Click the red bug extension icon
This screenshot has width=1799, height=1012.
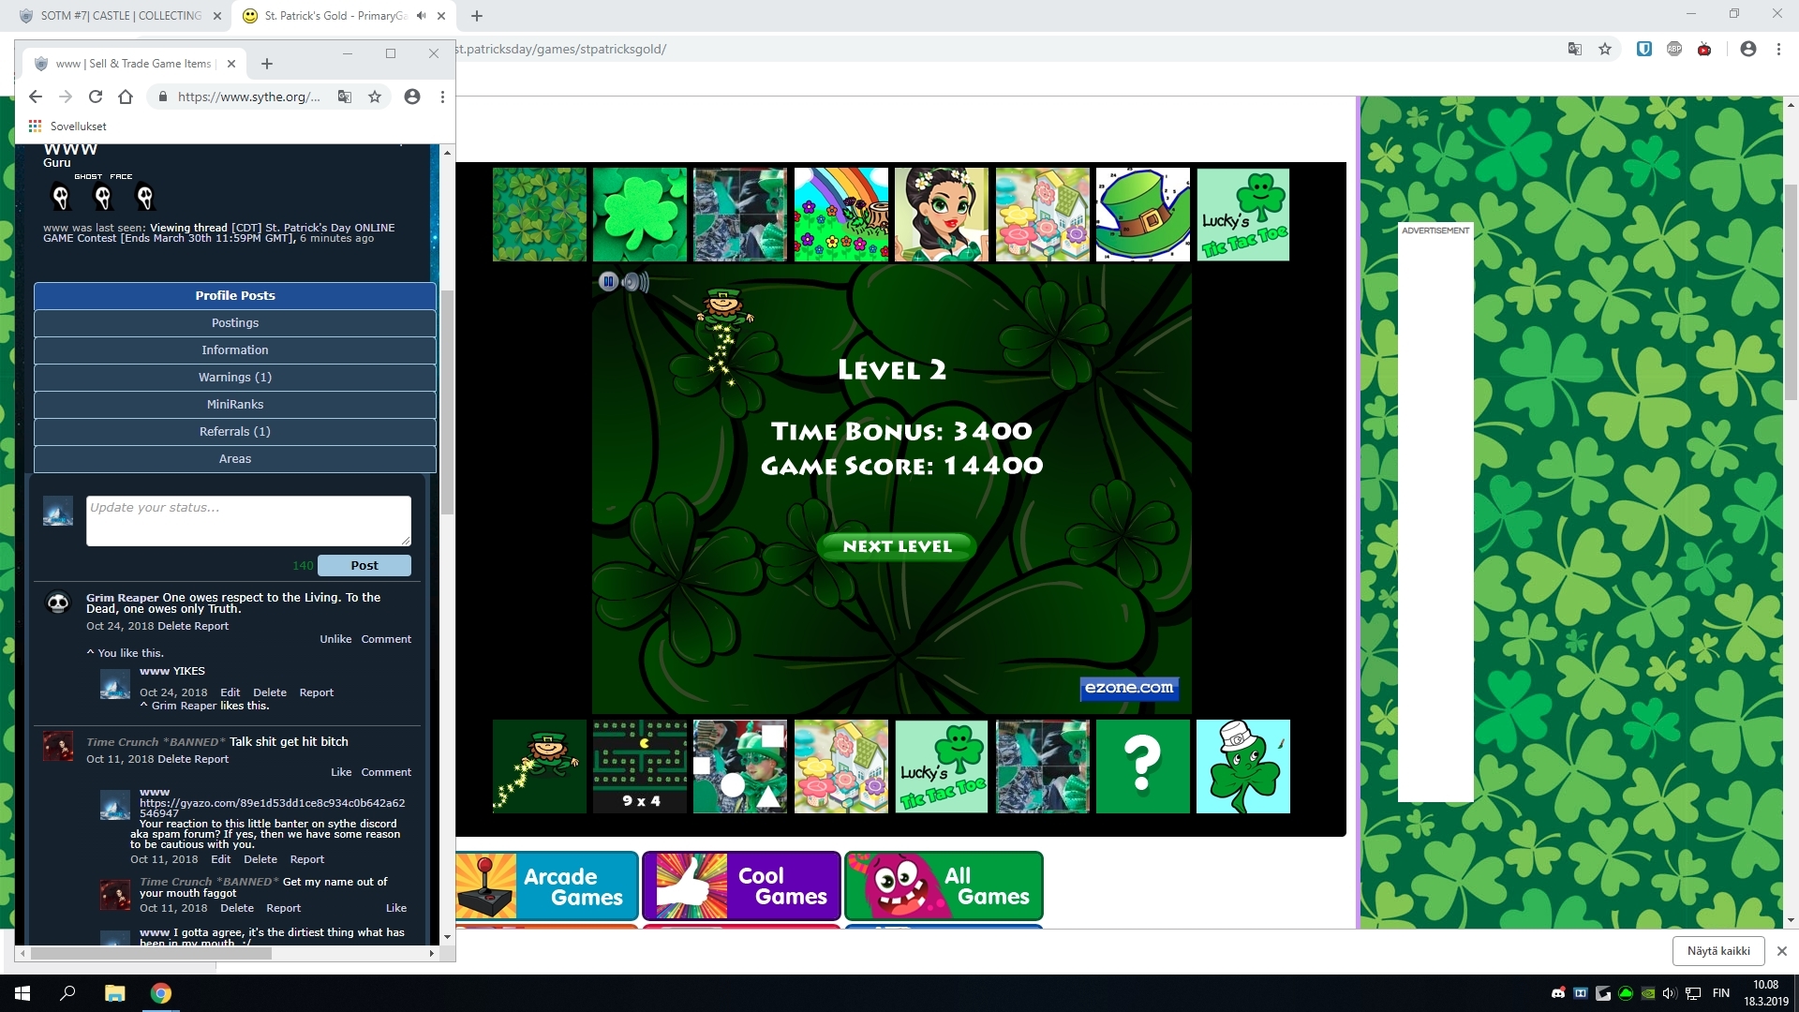pyautogui.click(x=1704, y=49)
